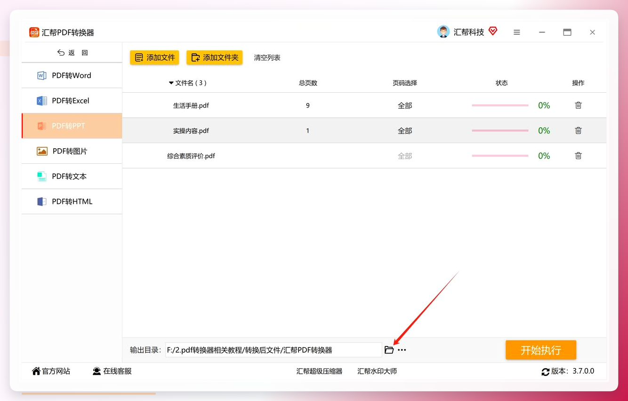Click trash icon for 综合素质评价.pdf
Image resolution: width=628 pixels, height=401 pixels.
click(578, 155)
